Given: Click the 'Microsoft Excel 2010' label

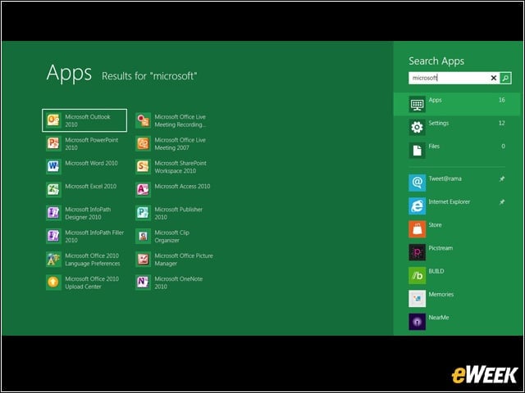Looking at the screenshot, I should [x=91, y=186].
